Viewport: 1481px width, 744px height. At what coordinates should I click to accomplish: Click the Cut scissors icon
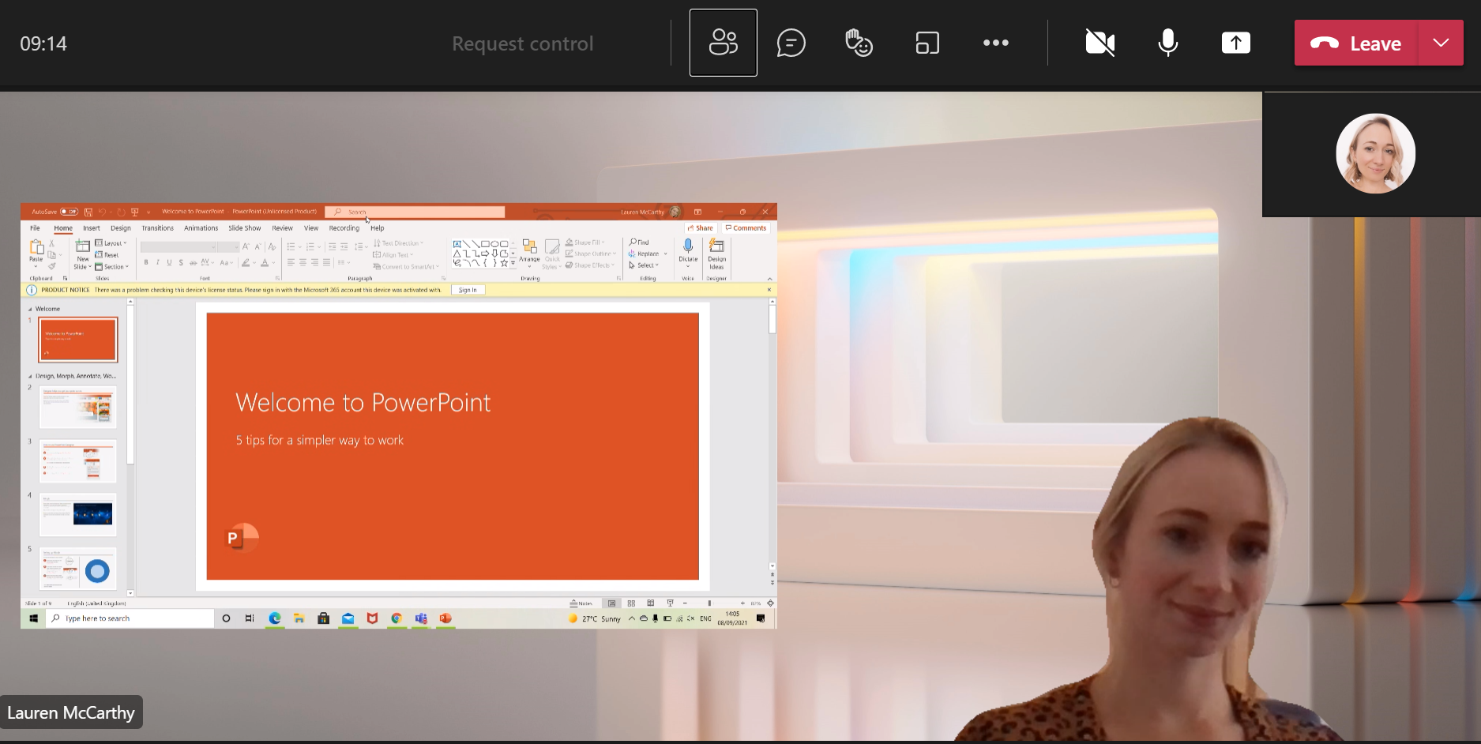(x=52, y=244)
